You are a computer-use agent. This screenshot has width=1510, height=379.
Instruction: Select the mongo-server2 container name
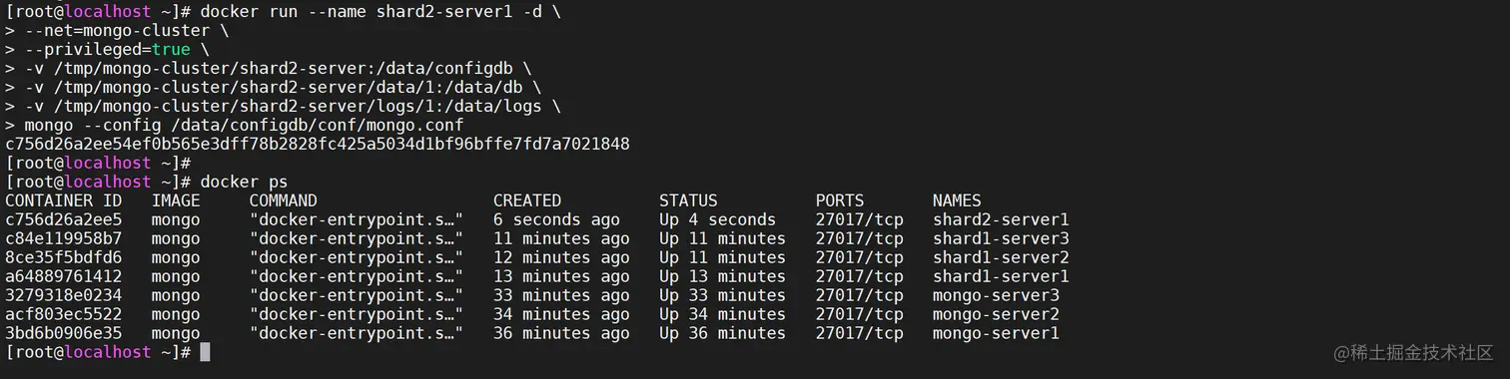(x=996, y=314)
